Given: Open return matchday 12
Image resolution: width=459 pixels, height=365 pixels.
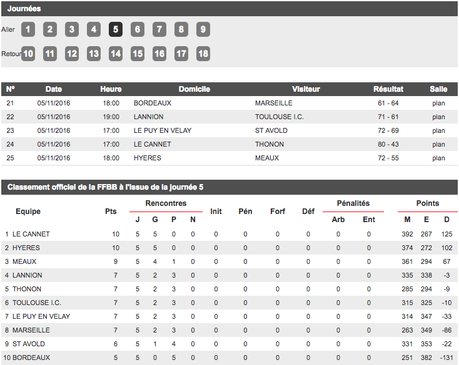Looking at the screenshot, I should tap(72, 54).
